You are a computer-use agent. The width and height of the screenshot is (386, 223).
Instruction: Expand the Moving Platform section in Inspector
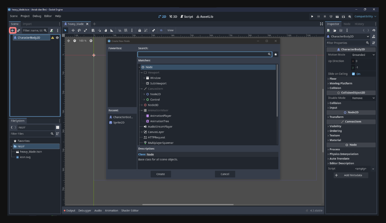[341, 83]
